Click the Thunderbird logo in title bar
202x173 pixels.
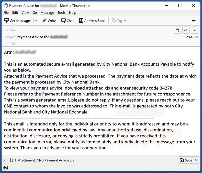(x=6, y=6)
